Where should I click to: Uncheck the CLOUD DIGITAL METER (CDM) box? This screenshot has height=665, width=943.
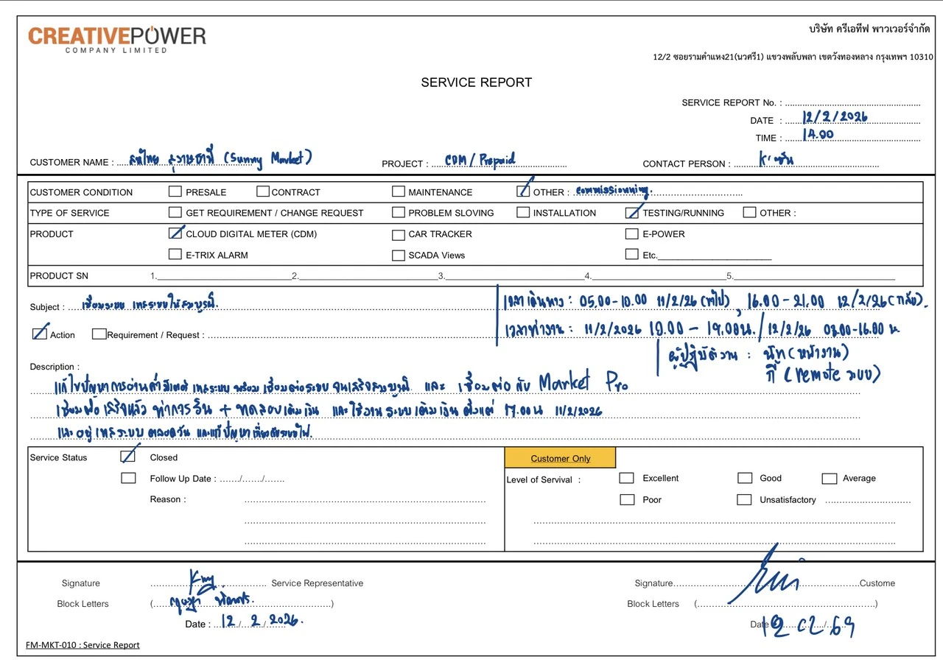[175, 233]
